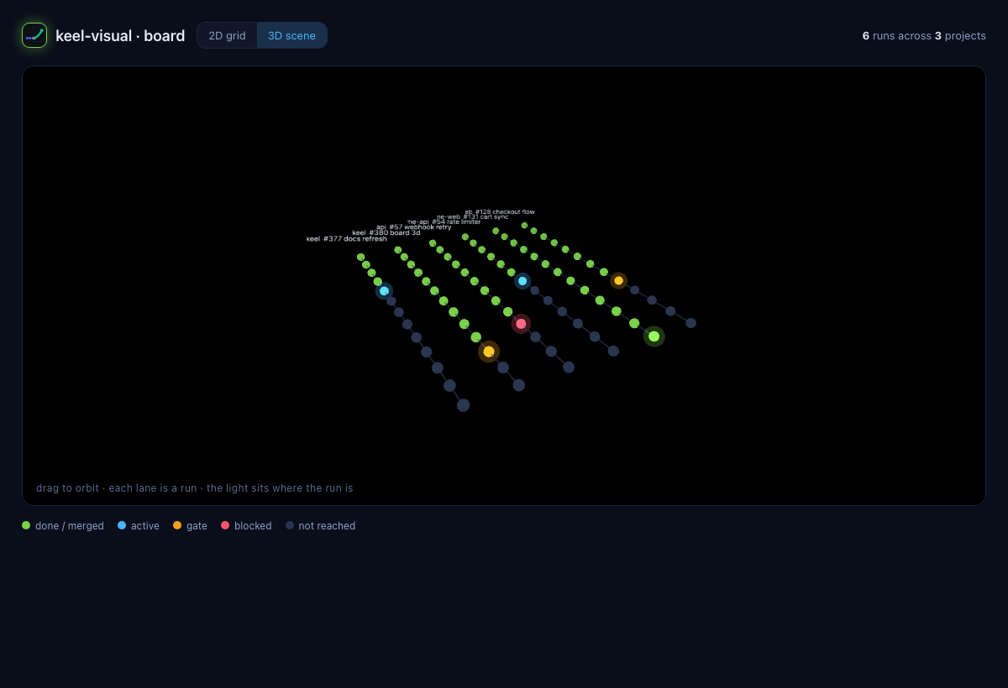Click the orange 'gate' legend dot
Viewport: 1008px width, 688px height.
(177, 525)
